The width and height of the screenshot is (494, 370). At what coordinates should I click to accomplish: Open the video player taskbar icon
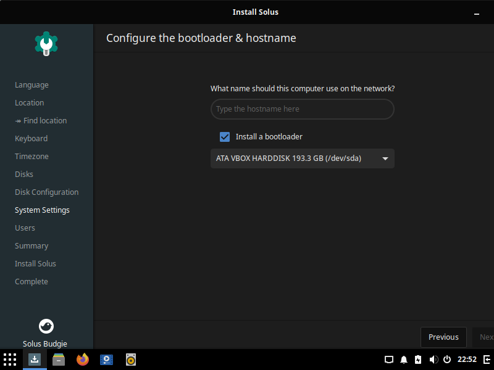click(106, 360)
